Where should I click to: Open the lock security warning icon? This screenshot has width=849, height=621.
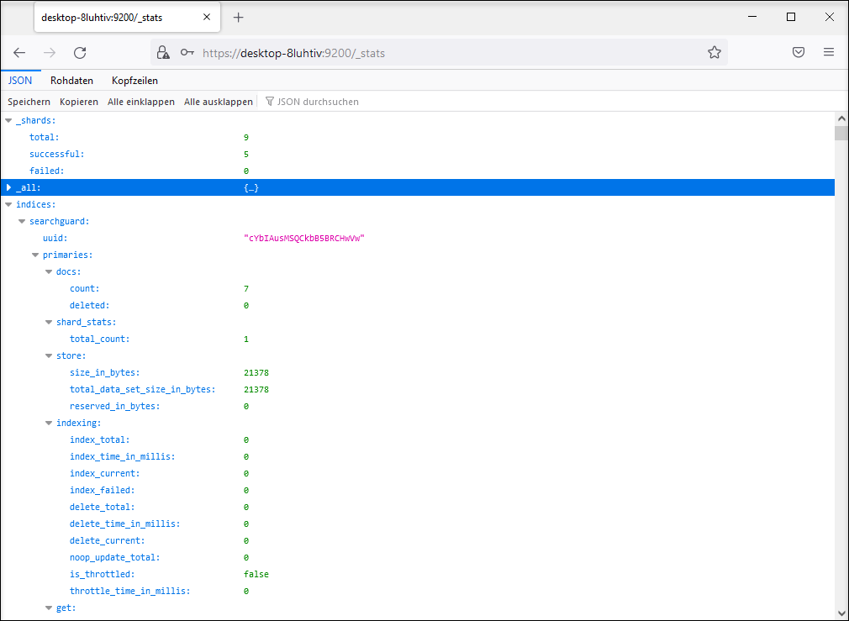[163, 52]
